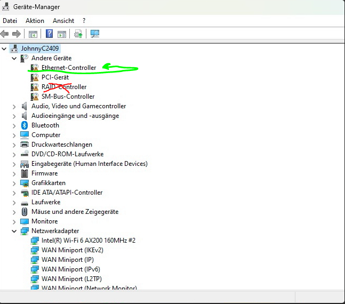Click the Ethernet-Controller warning icon

click(x=35, y=68)
